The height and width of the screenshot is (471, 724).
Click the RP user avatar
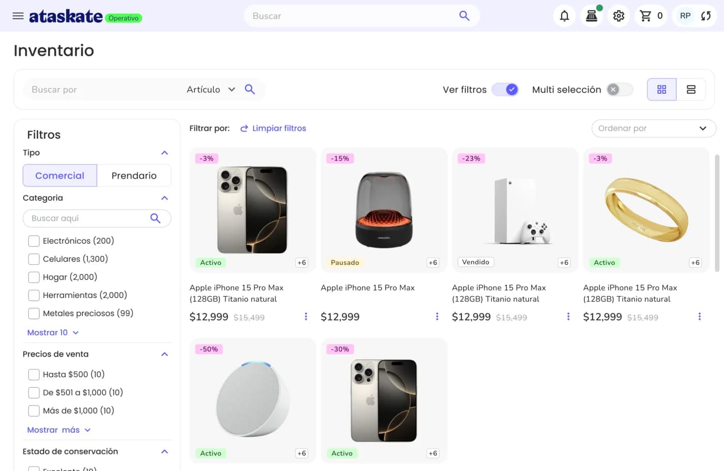685,16
